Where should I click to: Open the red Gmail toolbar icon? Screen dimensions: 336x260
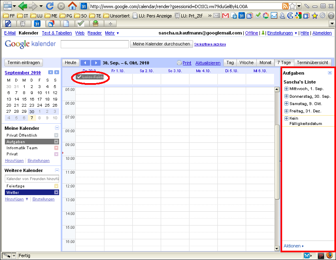tap(225, 16)
